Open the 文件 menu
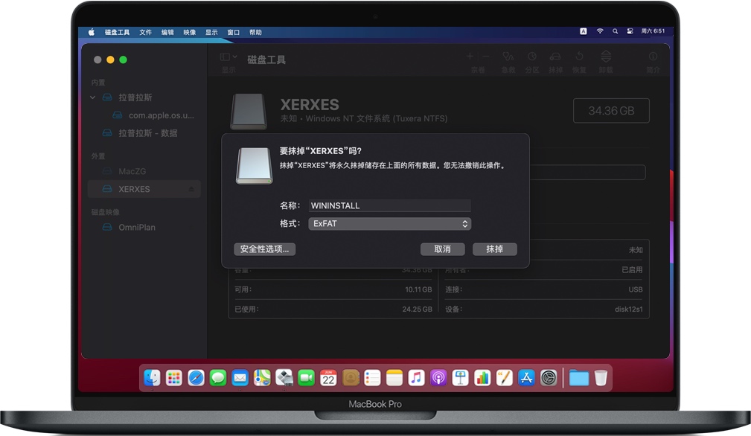This screenshot has width=751, height=436. [x=146, y=32]
